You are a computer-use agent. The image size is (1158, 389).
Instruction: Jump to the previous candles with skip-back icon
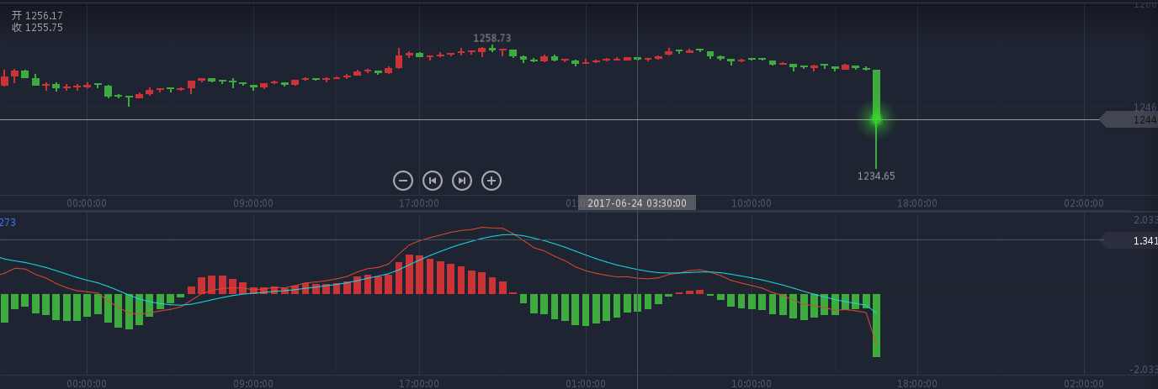click(433, 181)
